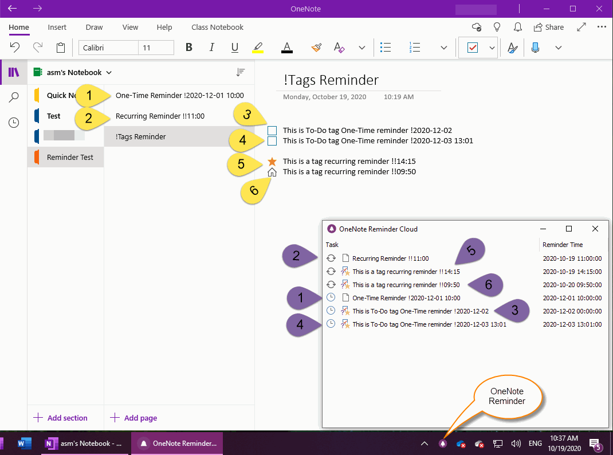
Task: Open the Home ribbon tab
Action: (19, 28)
